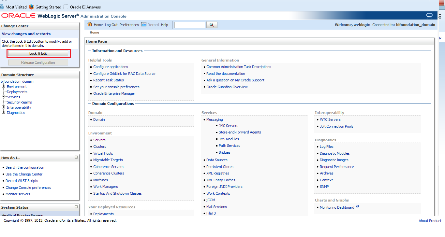Open the Servers link under Environment
445x237 pixels.
tap(99, 140)
